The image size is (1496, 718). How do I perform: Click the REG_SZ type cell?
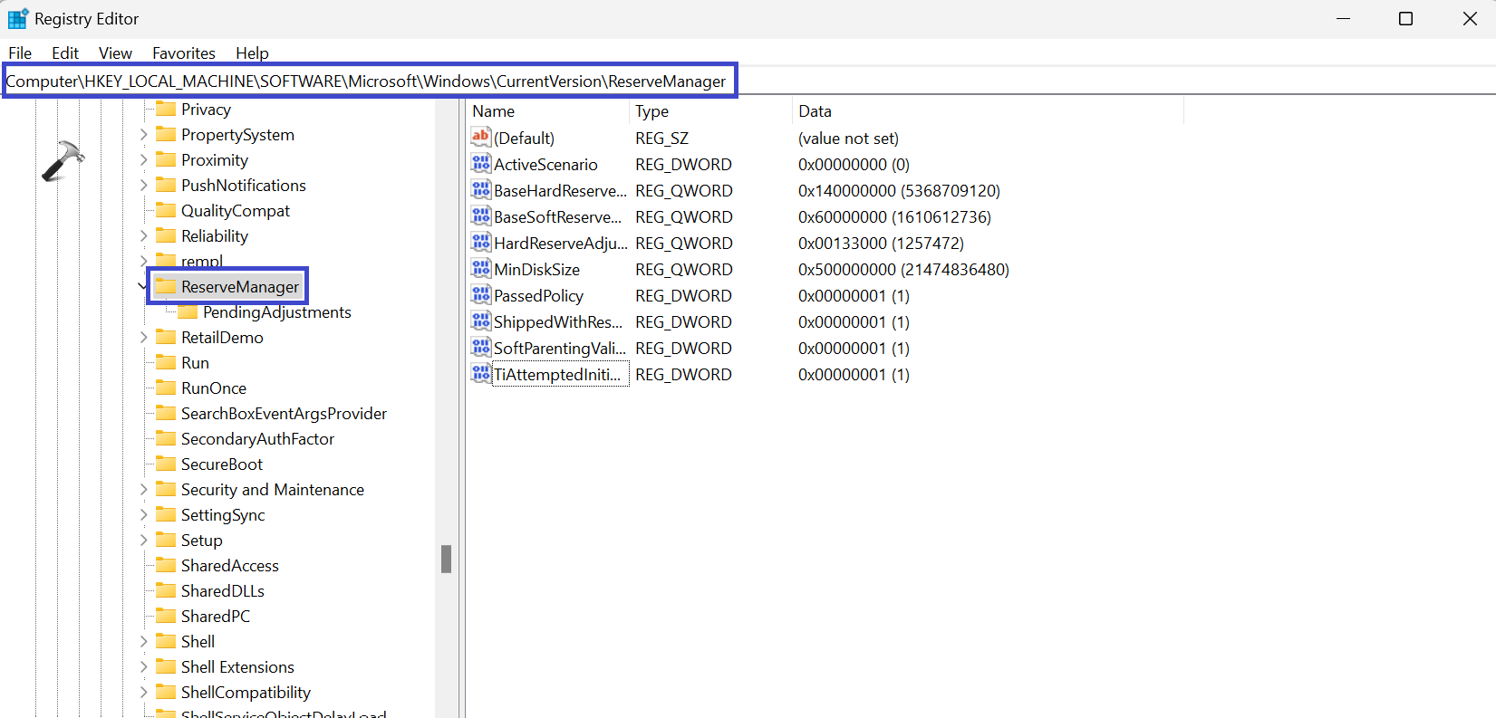click(661, 138)
